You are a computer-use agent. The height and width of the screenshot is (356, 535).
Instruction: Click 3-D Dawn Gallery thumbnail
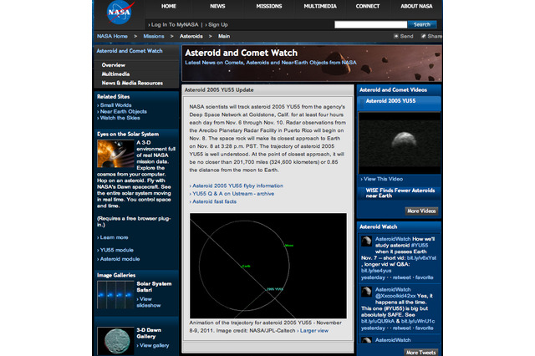(115, 341)
